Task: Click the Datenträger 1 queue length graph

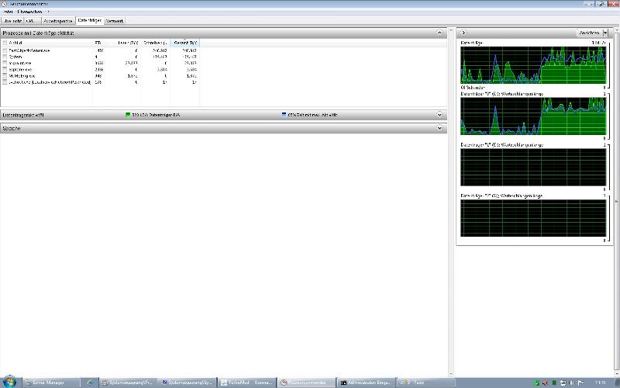Action: (533, 167)
